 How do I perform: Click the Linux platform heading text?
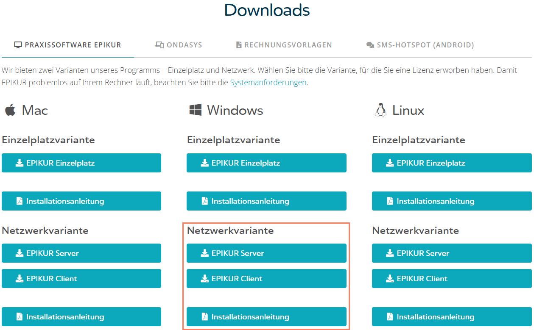408,111
